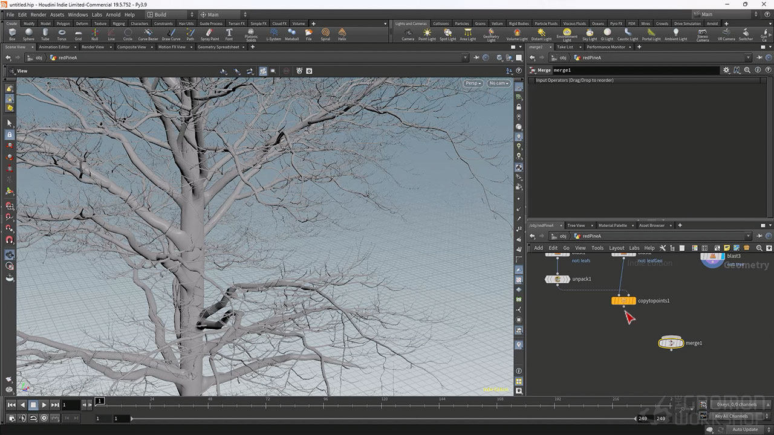Toggle Auto Update mode at bottom right
774x435 pixels.
point(745,430)
